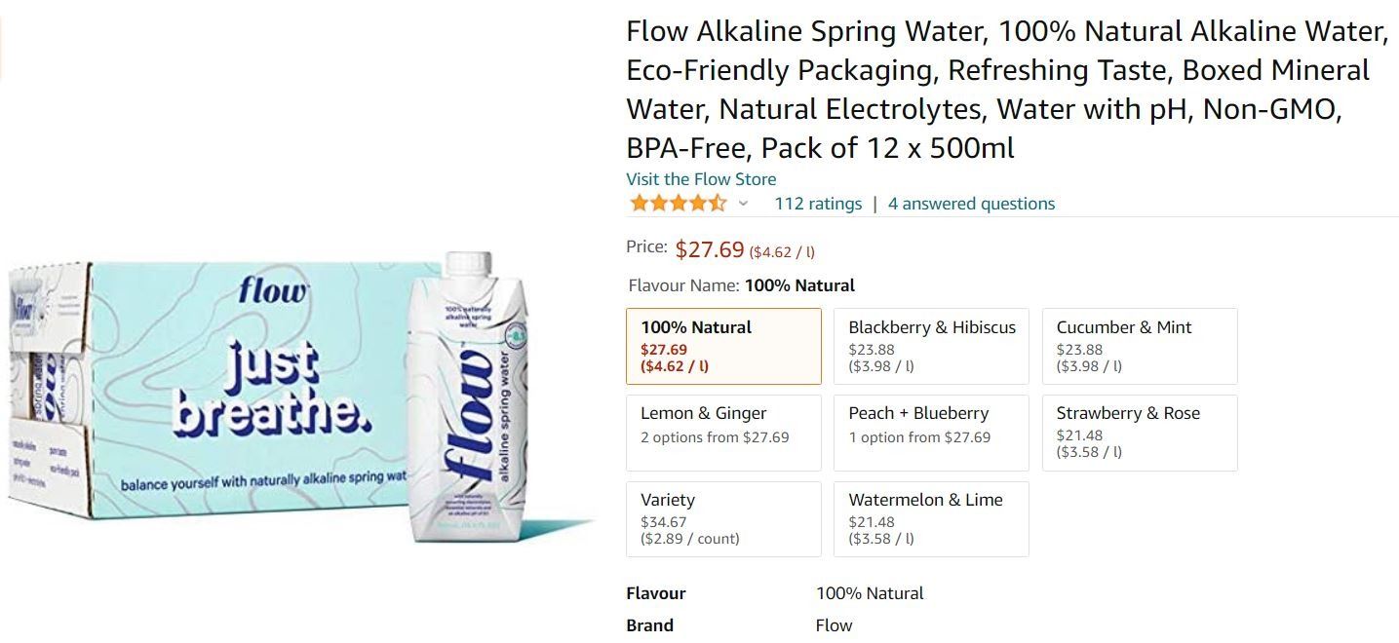This screenshot has width=1399, height=643.
Task: Click the Flavour detail value 100% Natural
Action: click(870, 593)
